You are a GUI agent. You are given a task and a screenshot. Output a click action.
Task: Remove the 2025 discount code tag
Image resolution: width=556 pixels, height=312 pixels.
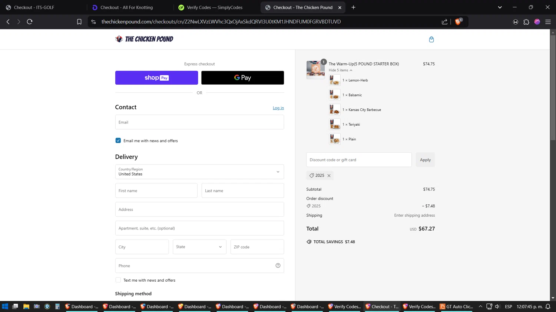[x=329, y=176]
